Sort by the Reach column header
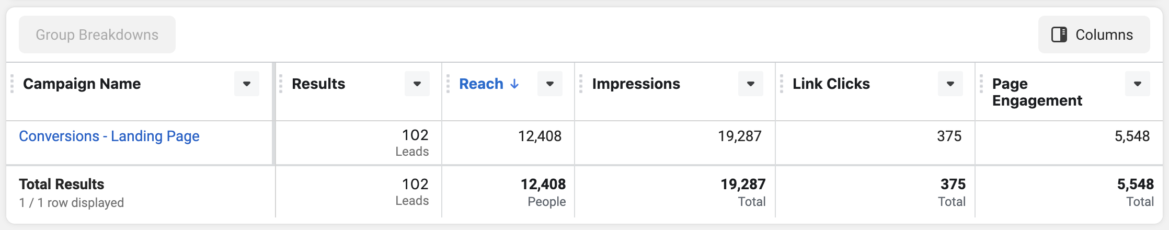This screenshot has height=230, width=1169. click(x=481, y=84)
